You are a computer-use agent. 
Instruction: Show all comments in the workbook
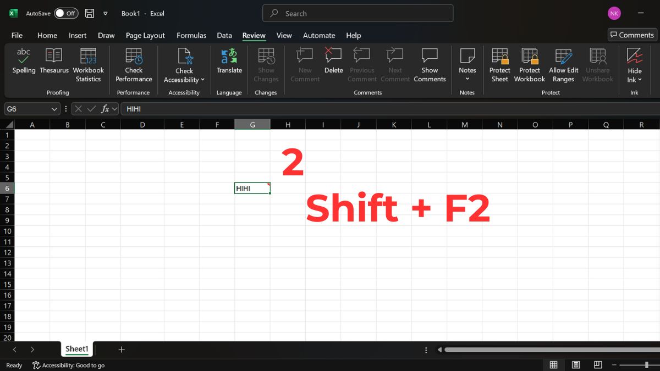pos(430,62)
